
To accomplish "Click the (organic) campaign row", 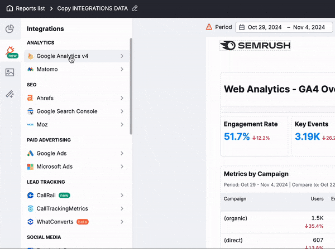I will point(236,218).
